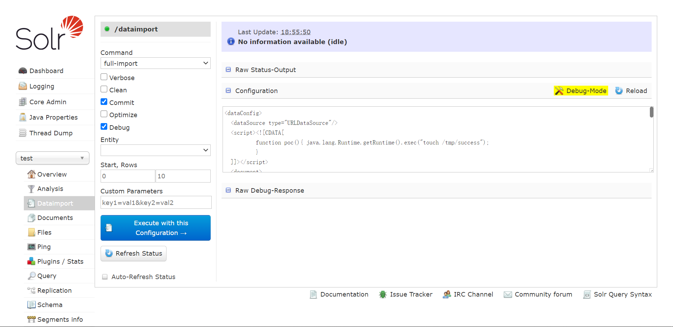The height and width of the screenshot is (327, 673).
Task: Click the /dataimport handler header
Action: [156, 29]
